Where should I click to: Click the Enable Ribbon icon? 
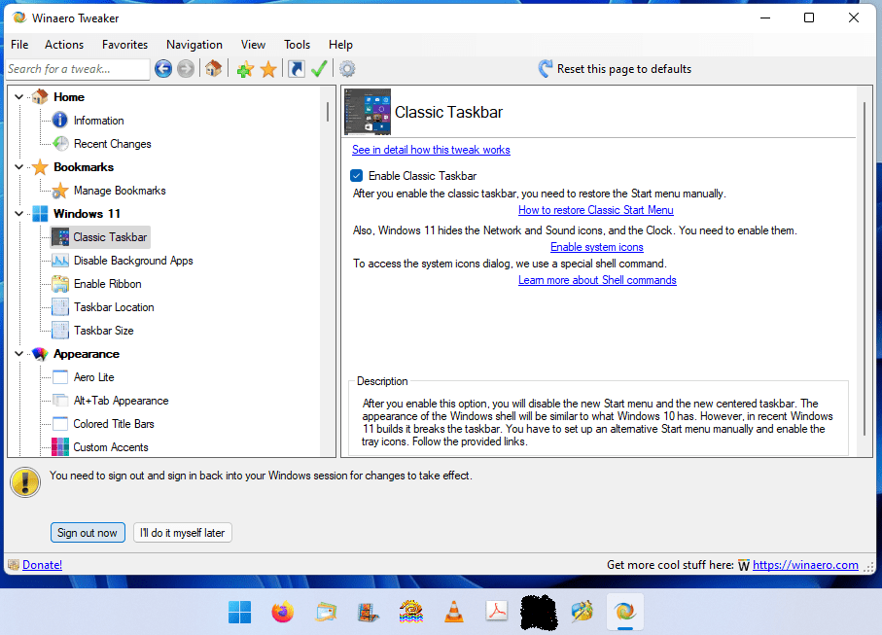pos(60,284)
